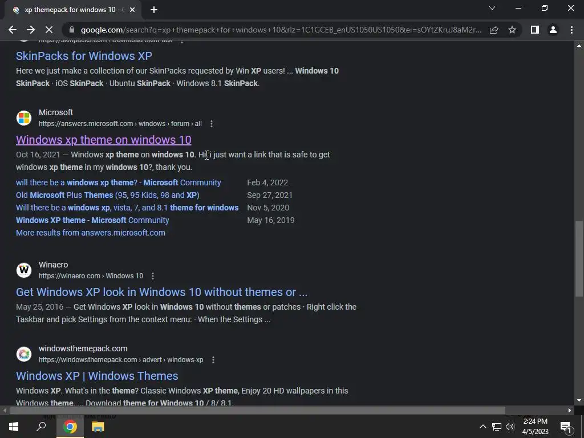Open Chrome side panel
The width and height of the screenshot is (584, 438).
tap(535, 30)
